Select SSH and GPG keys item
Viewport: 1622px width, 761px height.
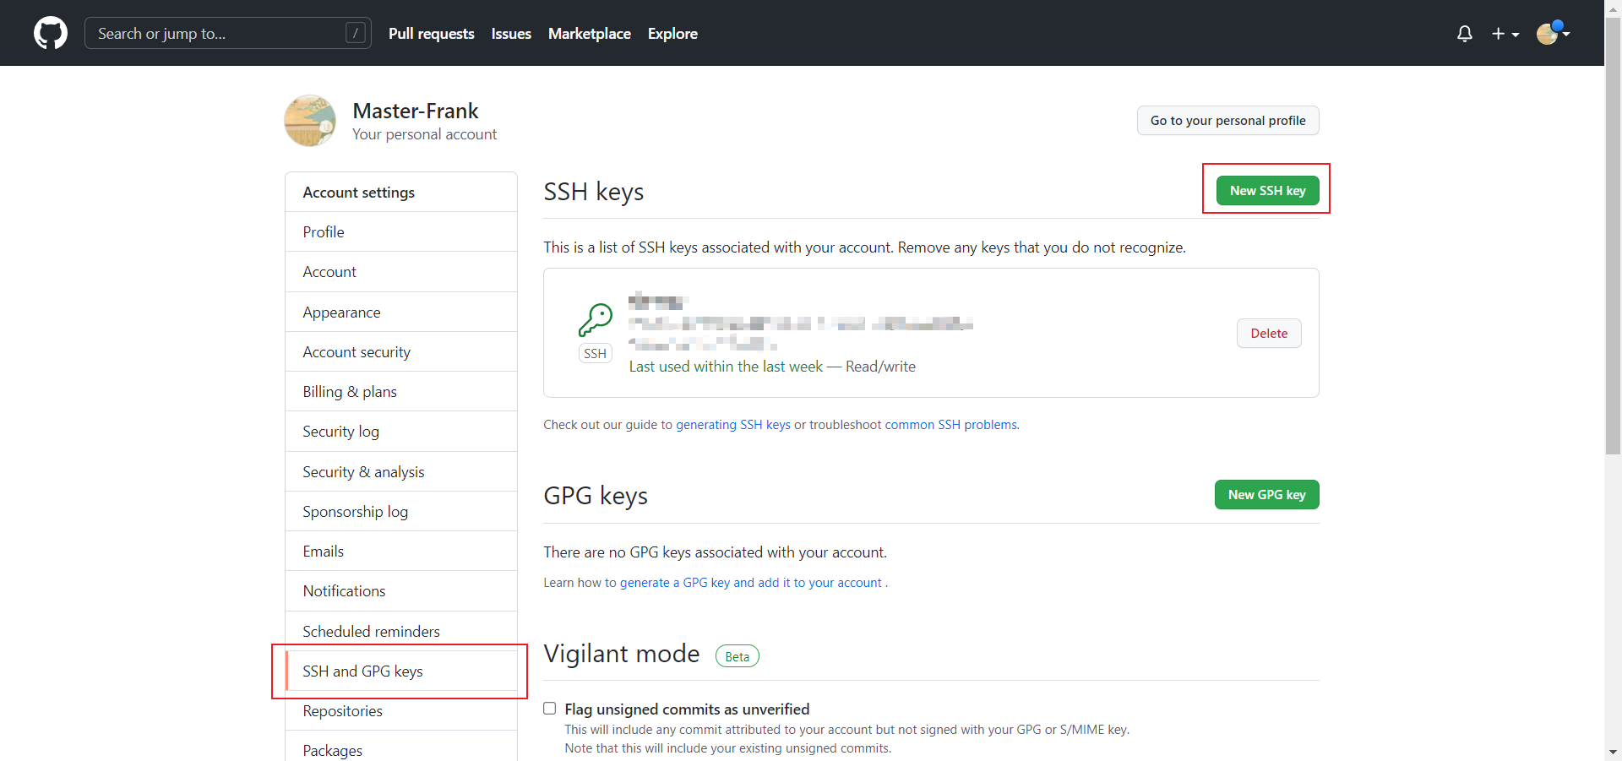[401, 671]
